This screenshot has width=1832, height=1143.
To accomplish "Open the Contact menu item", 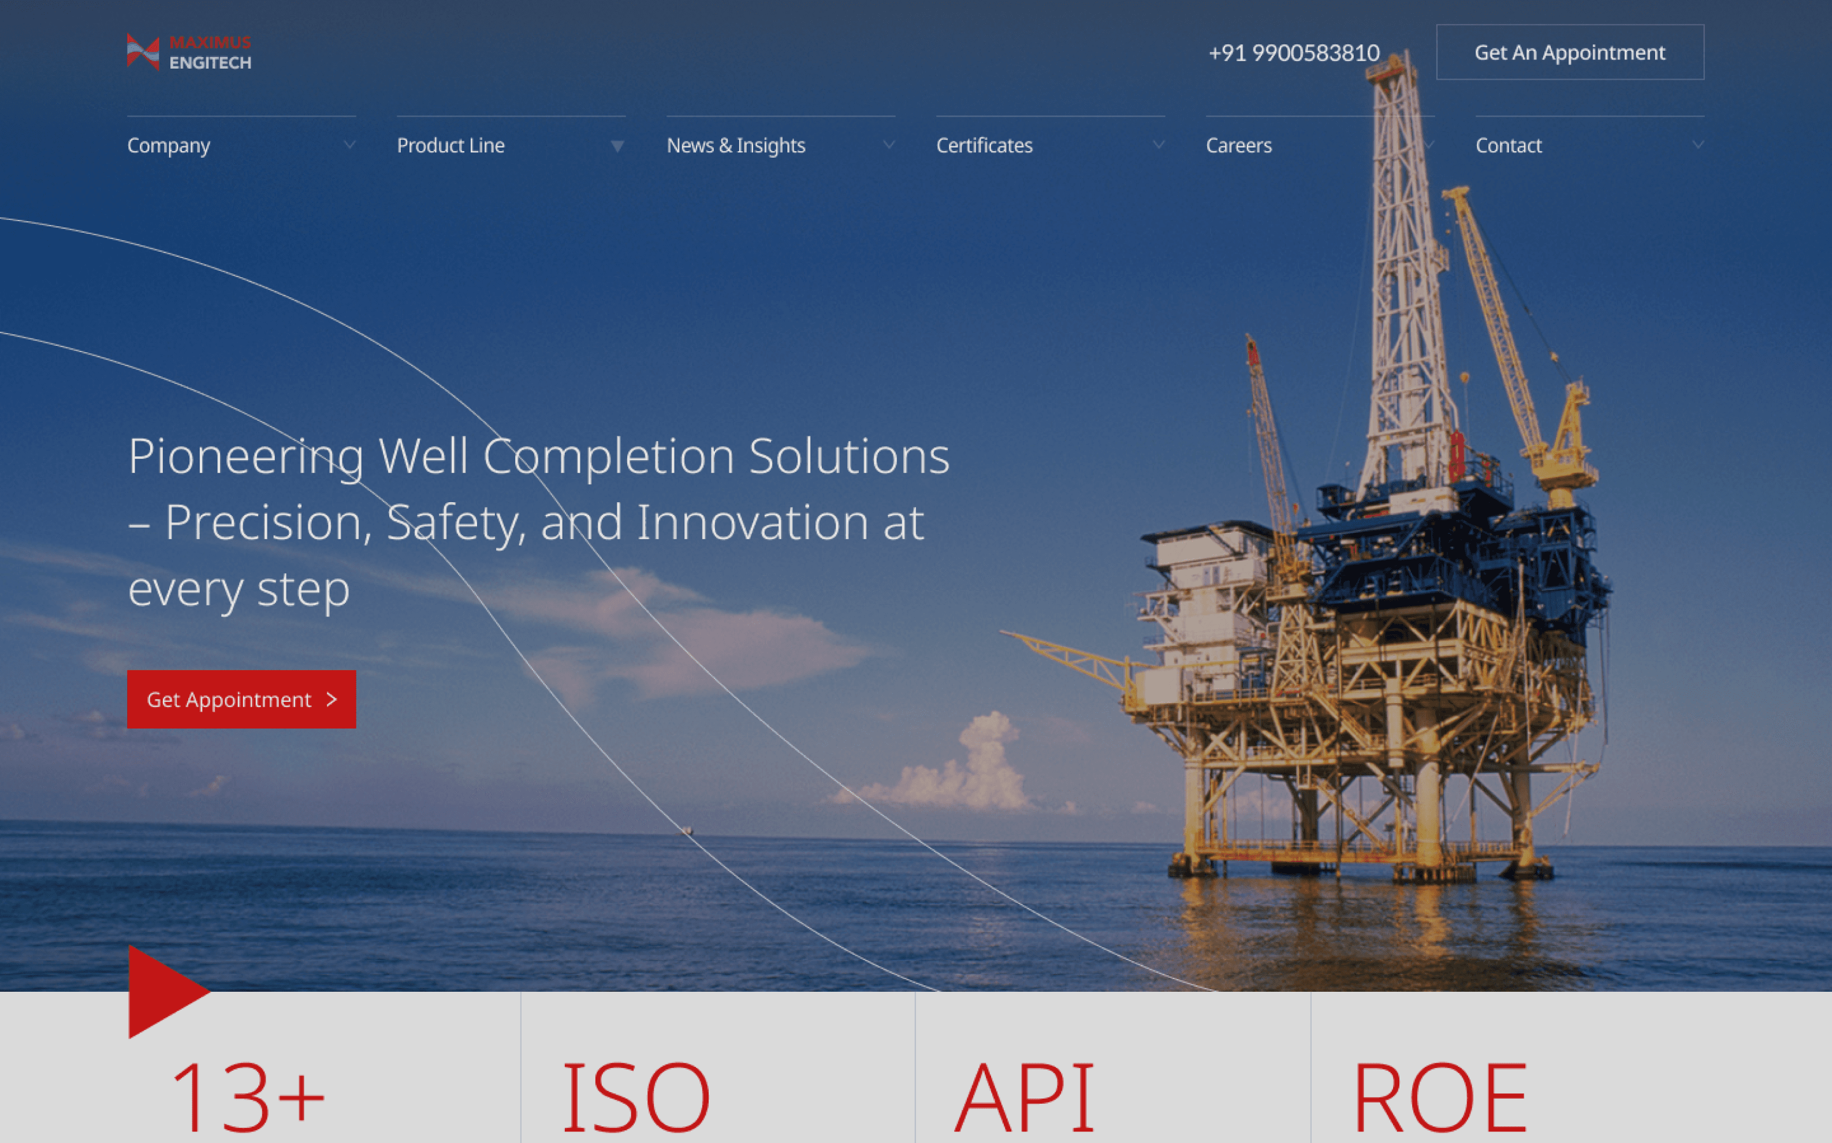I will [x=1509, y=145].
